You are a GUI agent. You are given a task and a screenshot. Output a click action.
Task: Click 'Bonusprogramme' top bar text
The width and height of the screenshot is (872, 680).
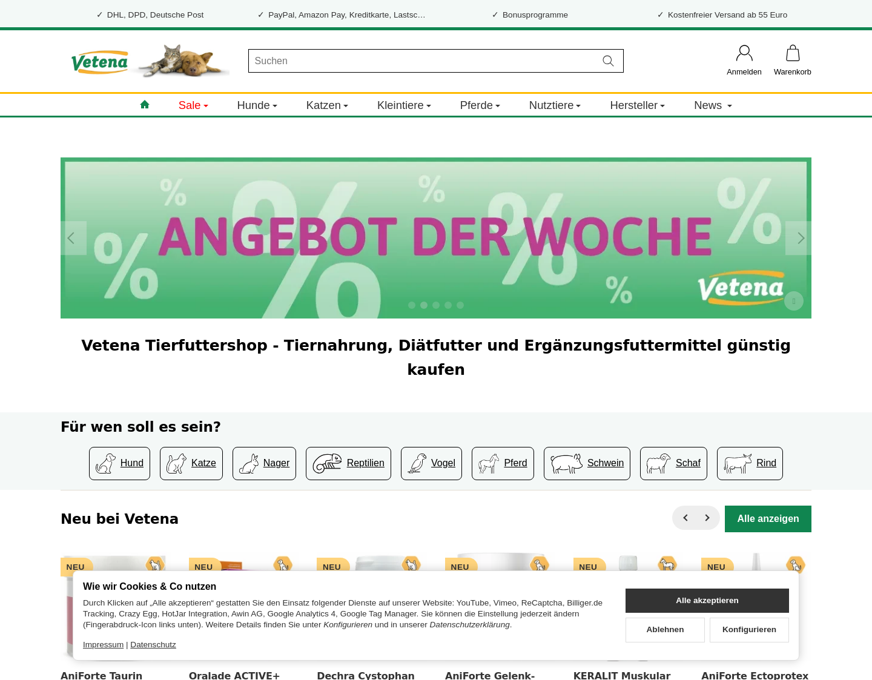(535, 15)
